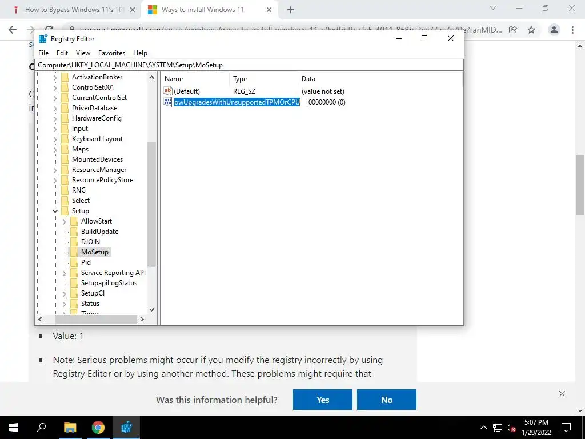Select the ResourcePolicyStore key
Viewport: 585px width, 439px height.
point(103,180)
